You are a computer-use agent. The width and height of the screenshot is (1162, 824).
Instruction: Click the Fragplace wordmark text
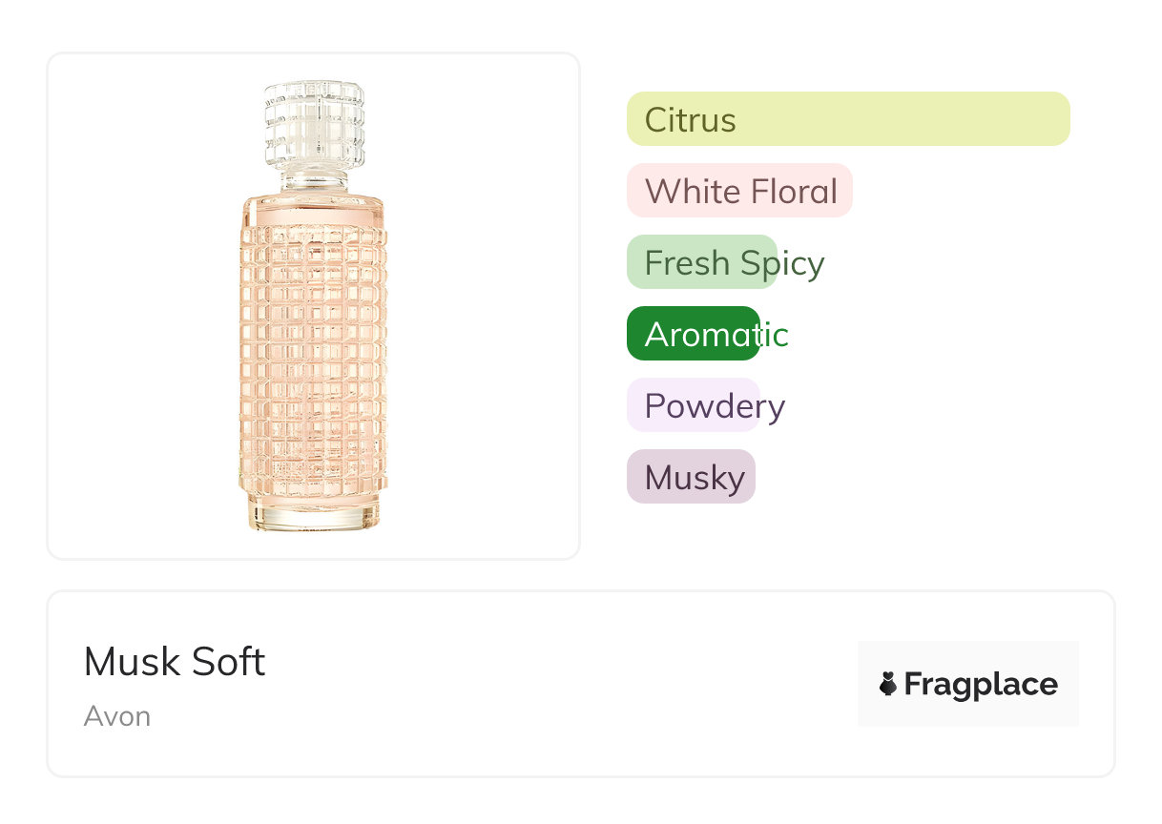point(981,684)
